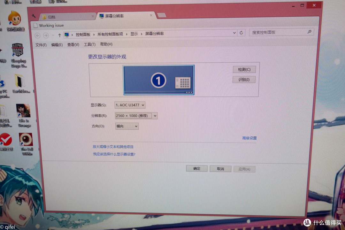Open the red checkmark app desktop icon
This screenshot has width=345, height=230.
[6, 142]
